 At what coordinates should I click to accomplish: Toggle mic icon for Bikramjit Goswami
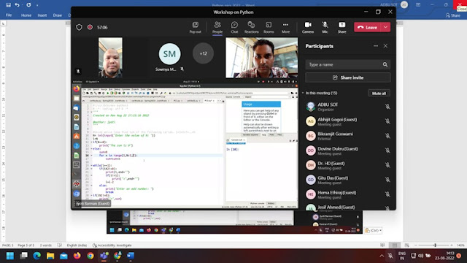pyautogui.click(x=387, y=136)
